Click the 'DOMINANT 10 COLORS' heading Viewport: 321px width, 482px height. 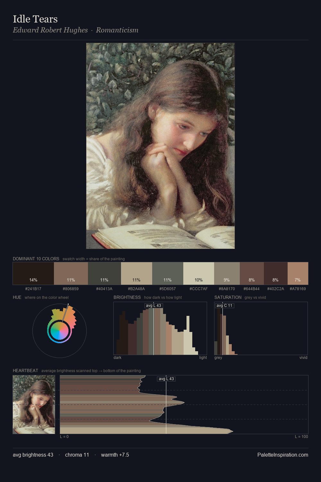pos(36,259)
